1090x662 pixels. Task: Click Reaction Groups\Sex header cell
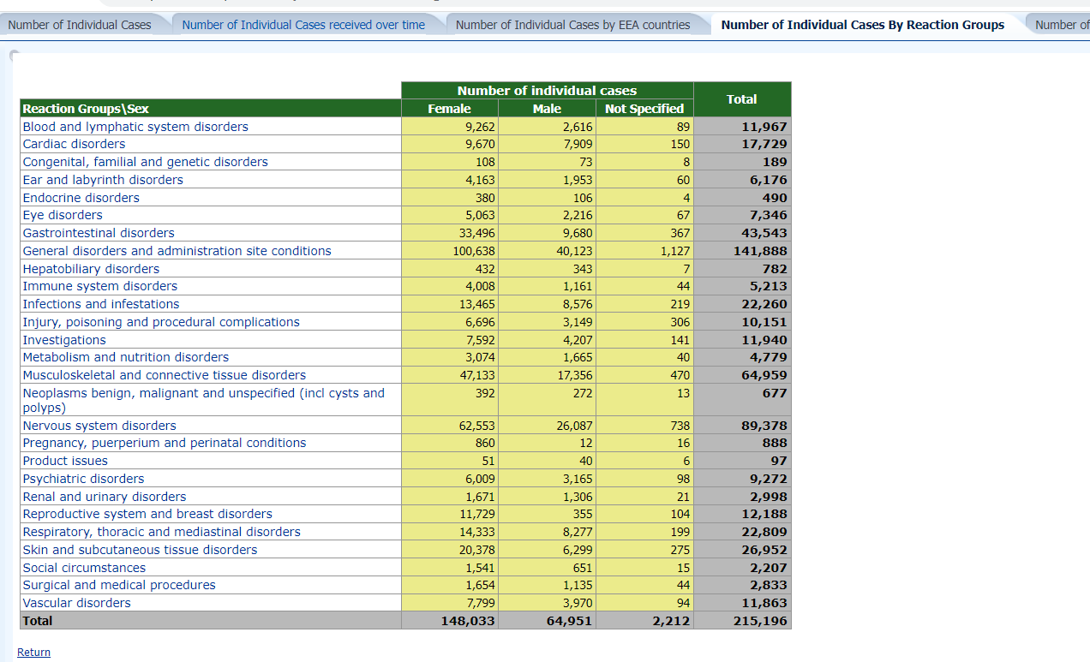tap(86, 109)
